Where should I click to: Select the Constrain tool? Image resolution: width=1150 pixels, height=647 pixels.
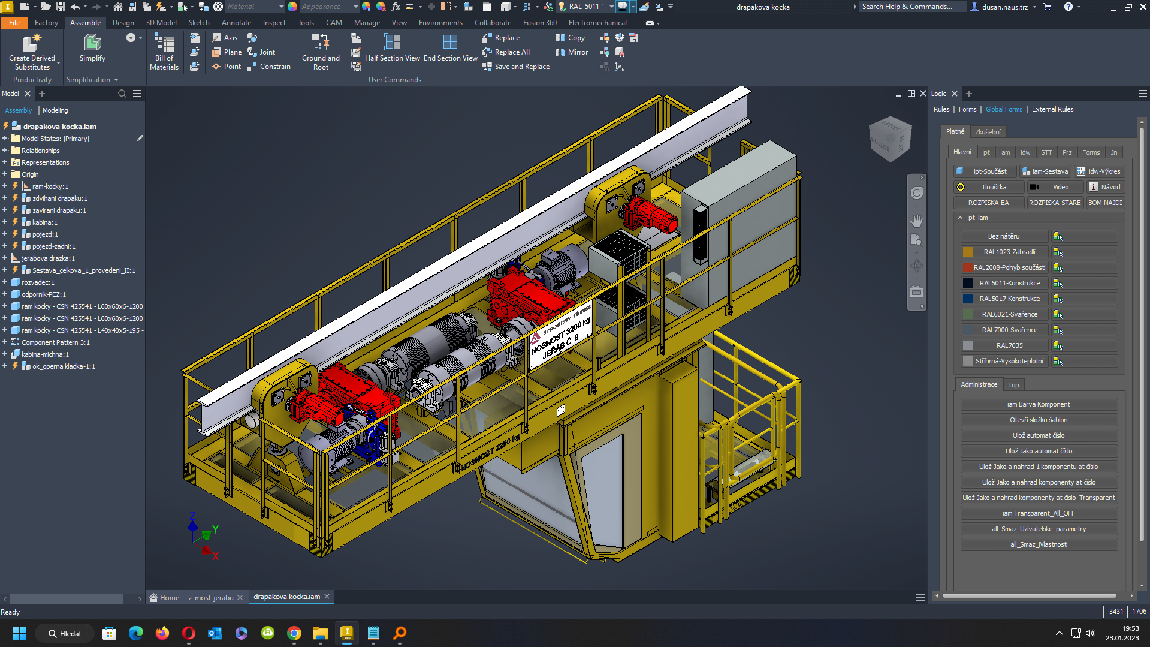pos(270,66)
